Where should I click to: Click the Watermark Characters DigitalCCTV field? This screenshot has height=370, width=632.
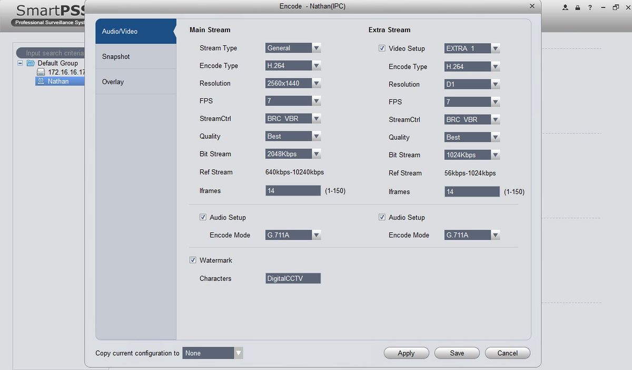pos(293,279)
